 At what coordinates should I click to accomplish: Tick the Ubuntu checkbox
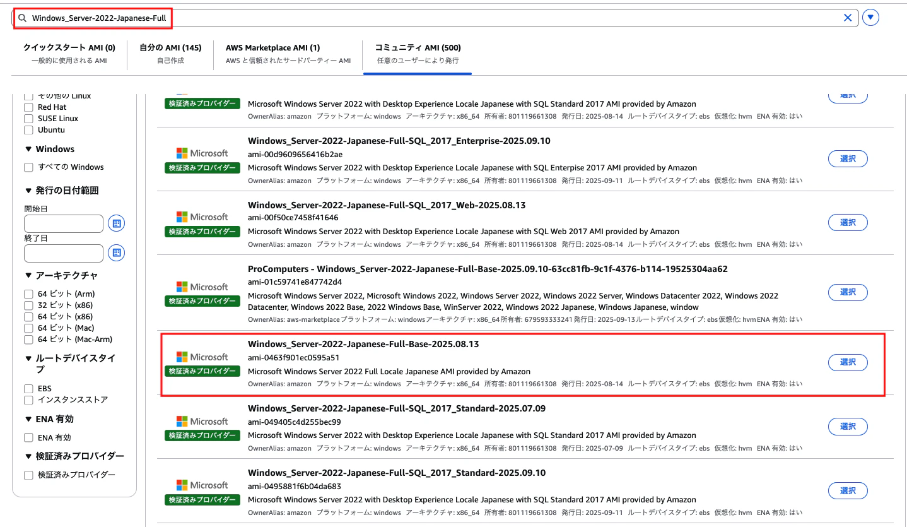coord(28,130)
